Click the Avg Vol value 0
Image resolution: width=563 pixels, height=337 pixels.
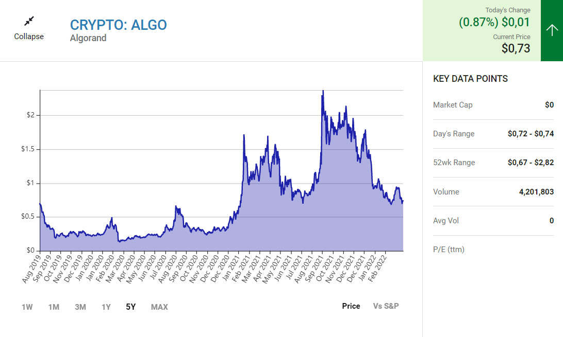[552, 221]
